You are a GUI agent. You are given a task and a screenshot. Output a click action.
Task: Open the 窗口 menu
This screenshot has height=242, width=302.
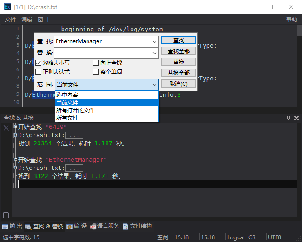[x=43, y=19]
